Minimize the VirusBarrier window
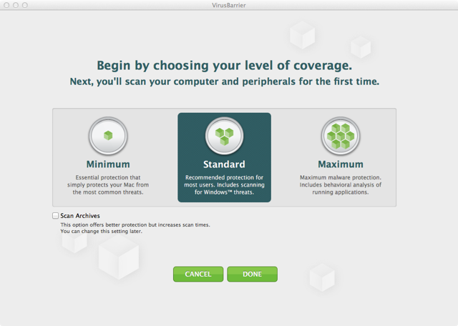This screenshot has height=326, width=458. coord(16,5)
